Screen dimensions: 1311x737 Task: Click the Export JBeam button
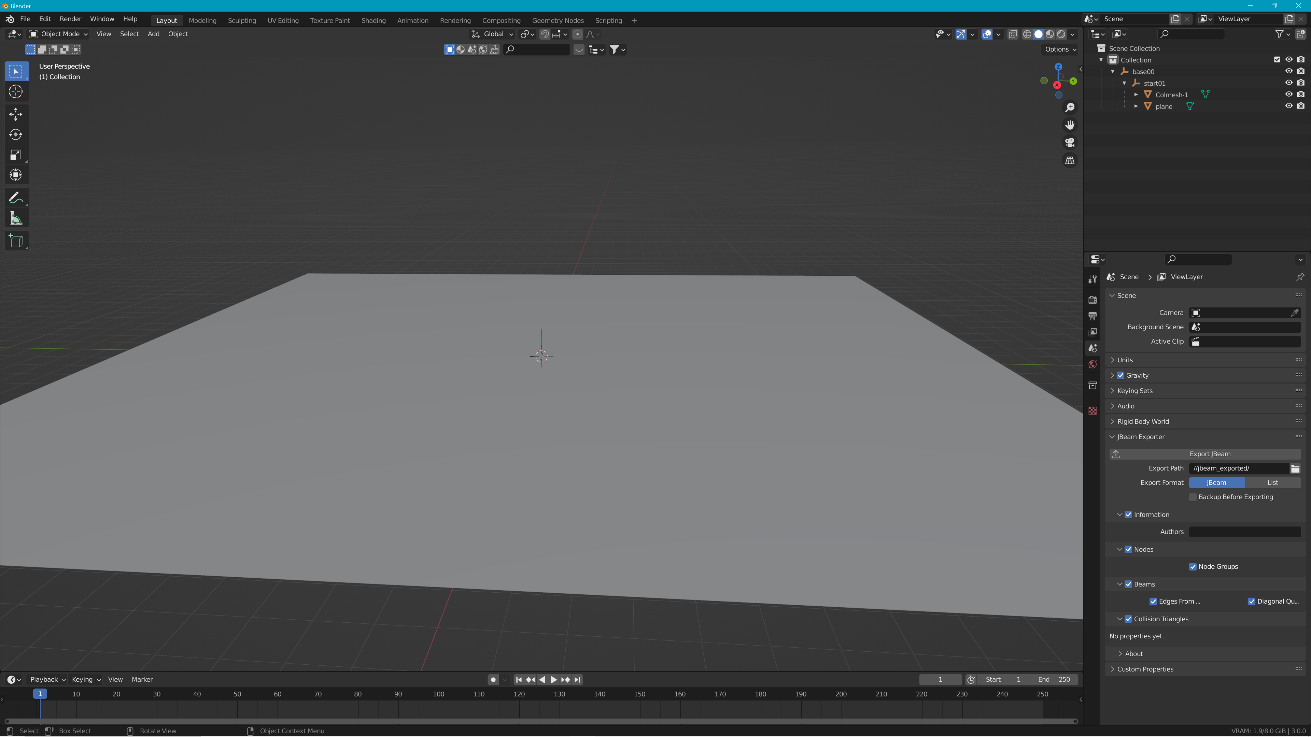(x=1205, y=454)
